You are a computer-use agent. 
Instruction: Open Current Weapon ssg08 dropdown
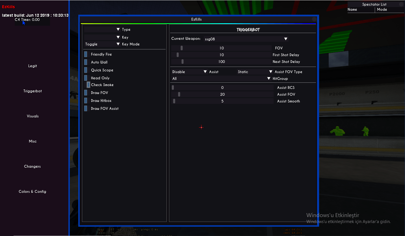[246, 39]
